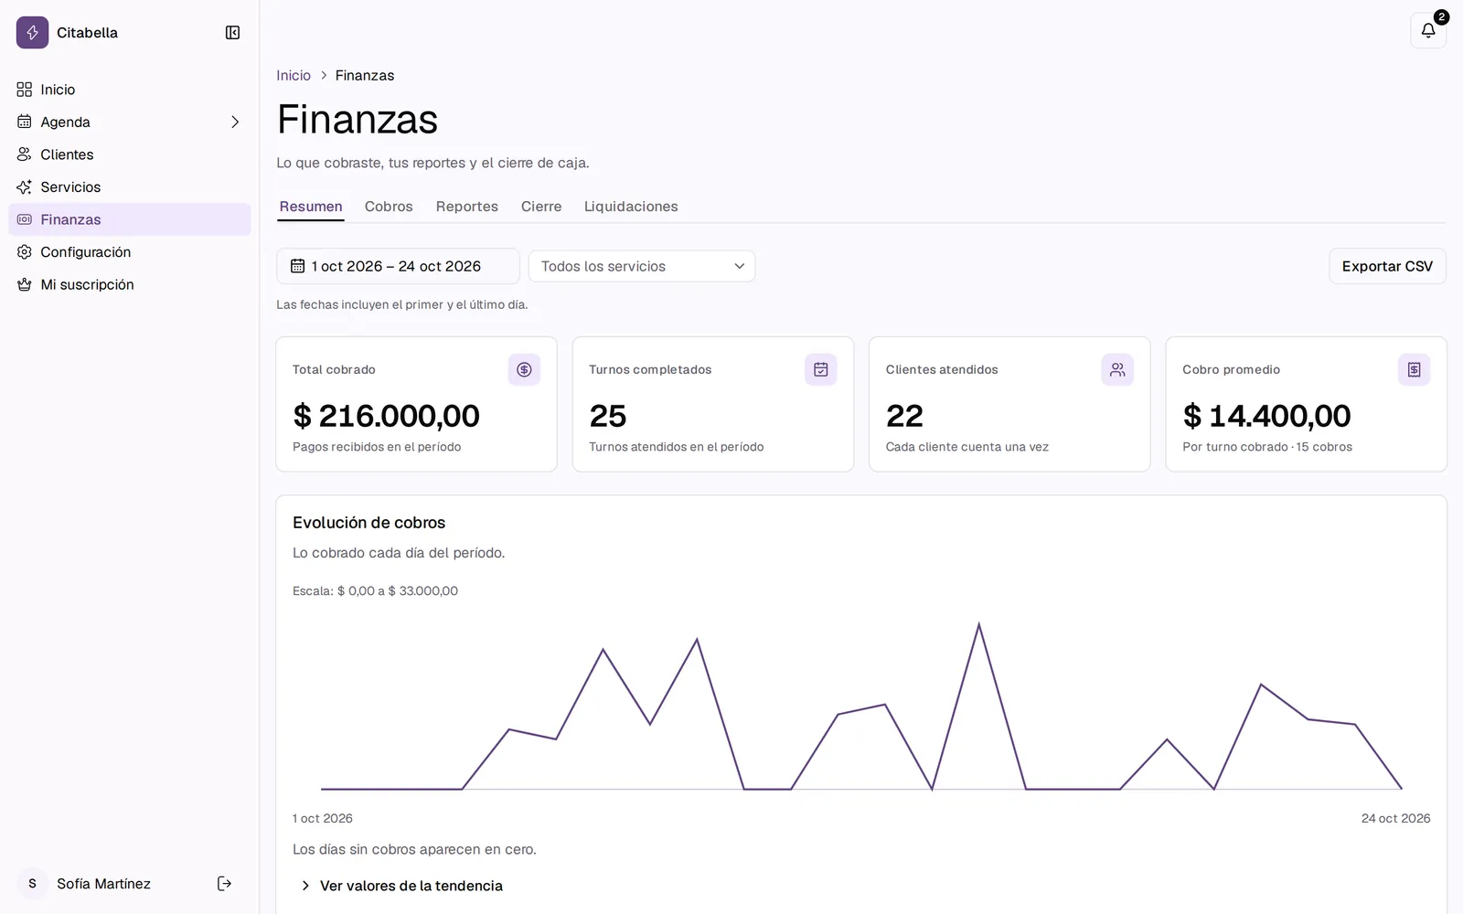Click Las fechas incluyen el primer y el último día note
This screenshot has height=914, width=1463.
pyautogui.click(x=402, y=304)
